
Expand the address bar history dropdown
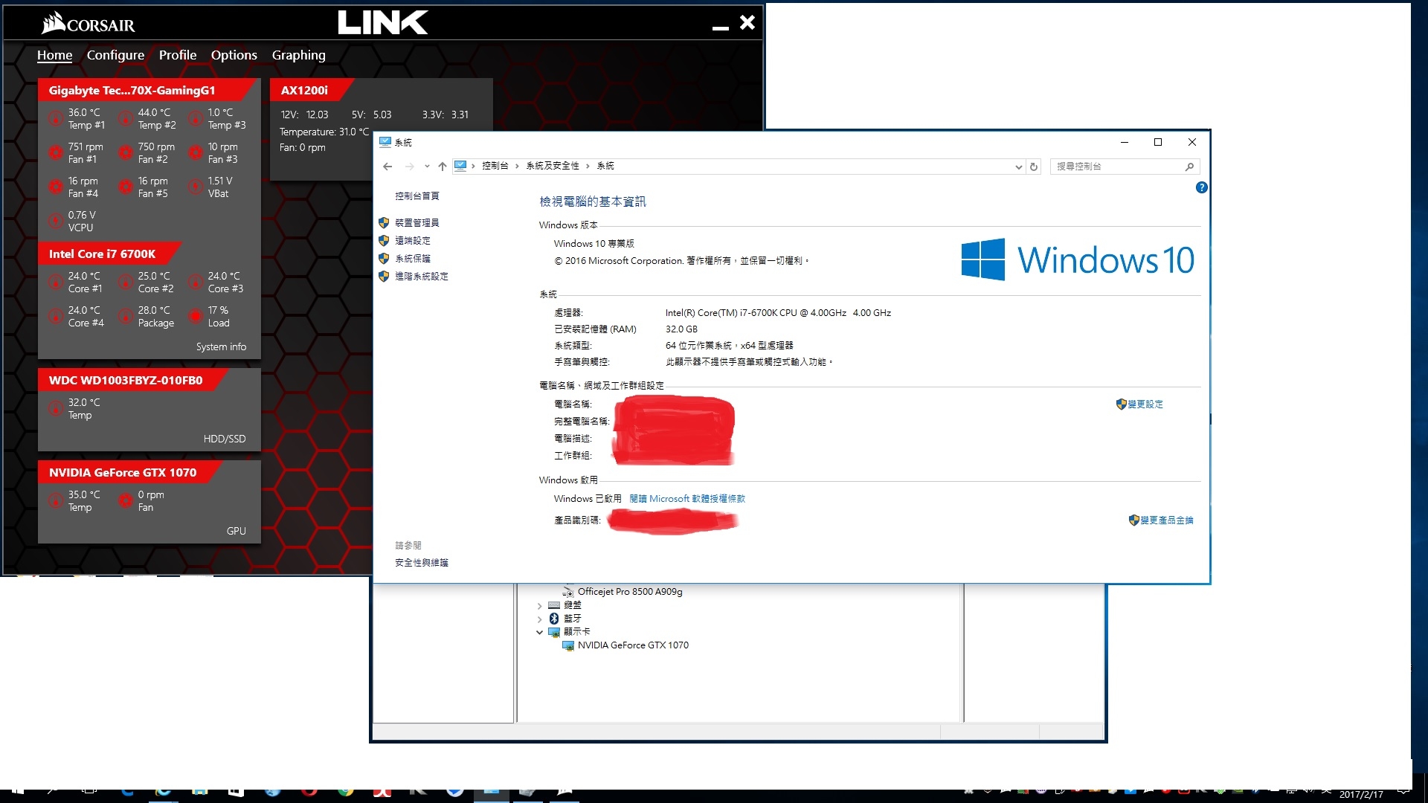point(1018,167)
